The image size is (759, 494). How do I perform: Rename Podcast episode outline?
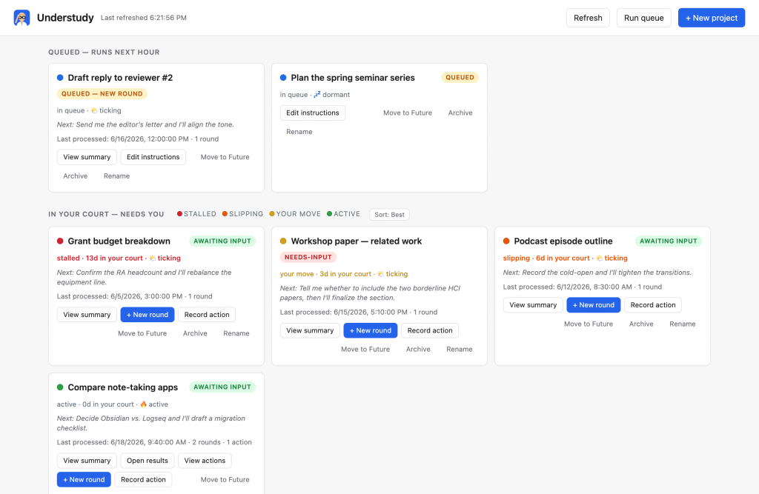683,324
